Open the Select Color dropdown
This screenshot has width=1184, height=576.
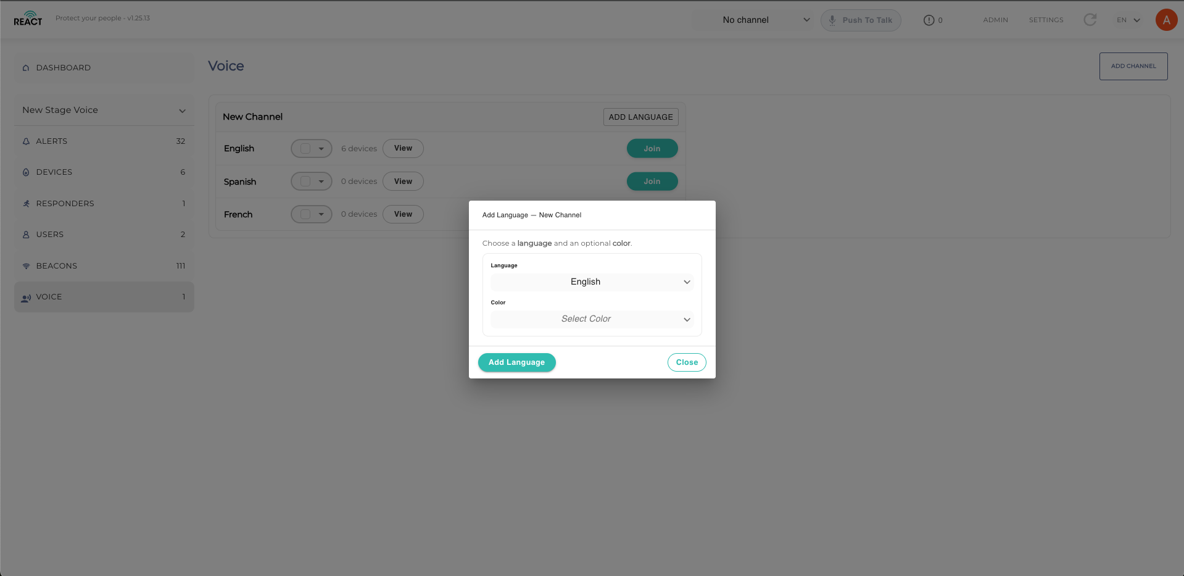592,319
